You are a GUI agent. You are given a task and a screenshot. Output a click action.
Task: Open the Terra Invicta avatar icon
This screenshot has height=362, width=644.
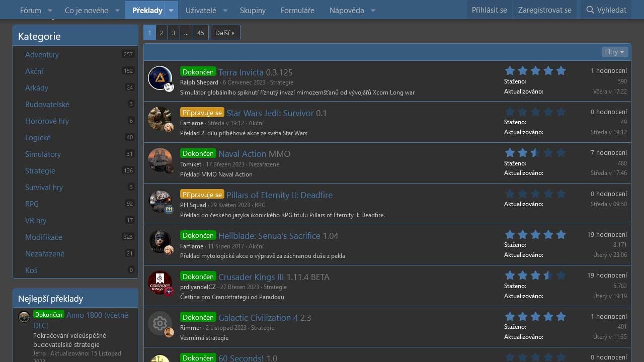160,78
